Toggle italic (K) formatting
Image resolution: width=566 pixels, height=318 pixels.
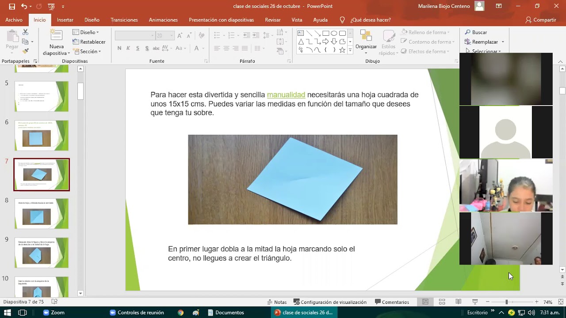(128, 48)
